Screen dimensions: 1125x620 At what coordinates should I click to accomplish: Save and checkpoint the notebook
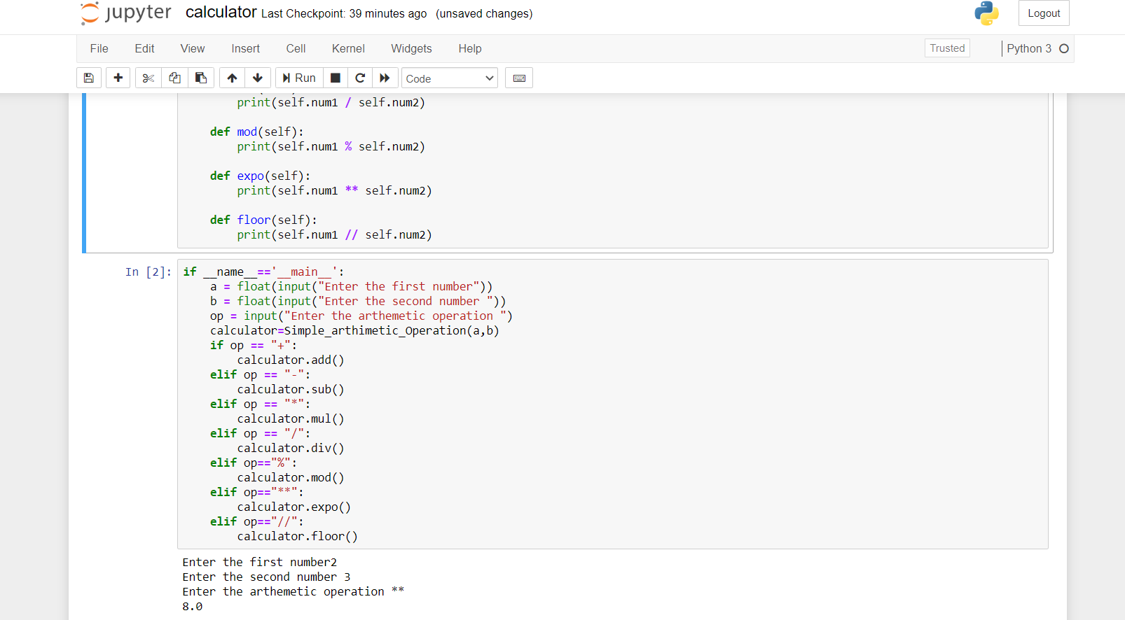pos(89,78)
